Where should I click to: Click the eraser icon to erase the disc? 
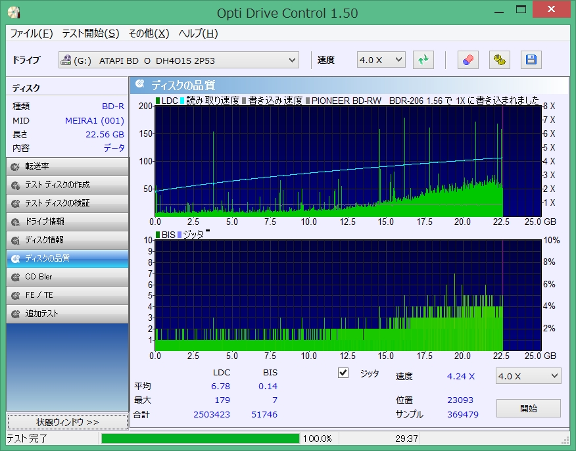(x=468, y=60)
